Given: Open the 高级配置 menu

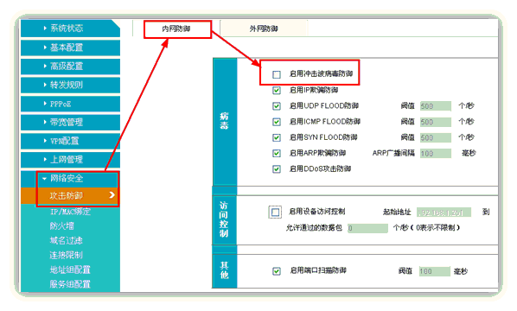Looking at the screenshot, I should (70, 67).
